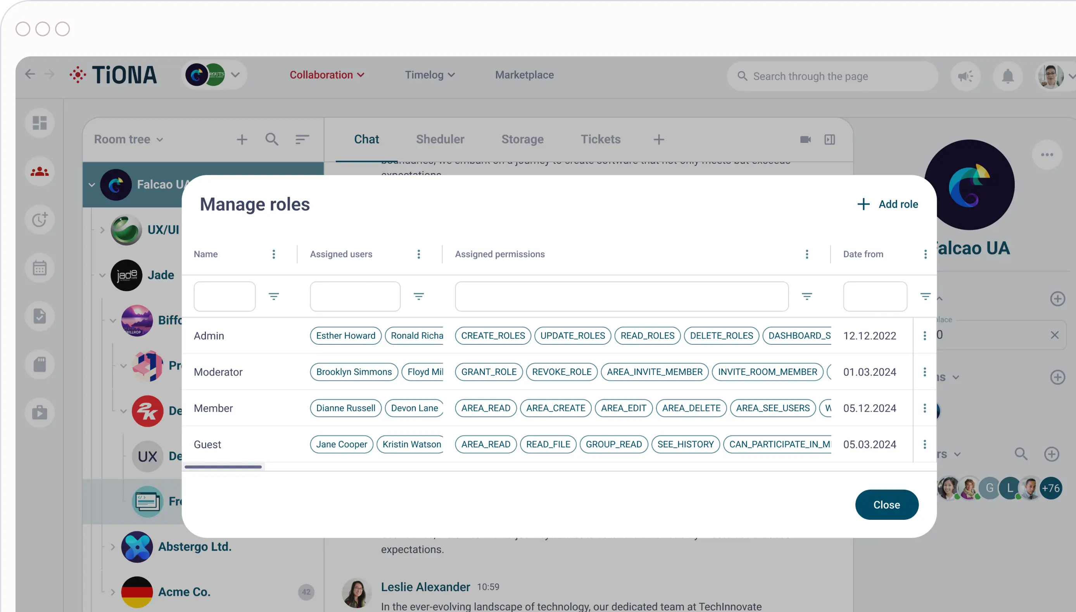Switch to the Storage tab
Image resolution: width=1076 pixels, height=612 pixels.
[x=522, y=139]
